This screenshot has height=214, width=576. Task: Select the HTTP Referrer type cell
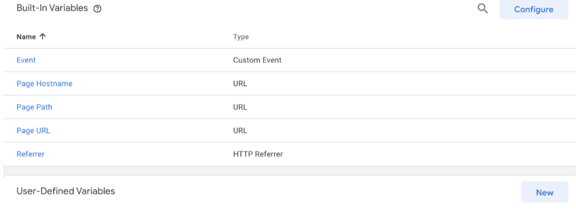(x=258, y=154)
